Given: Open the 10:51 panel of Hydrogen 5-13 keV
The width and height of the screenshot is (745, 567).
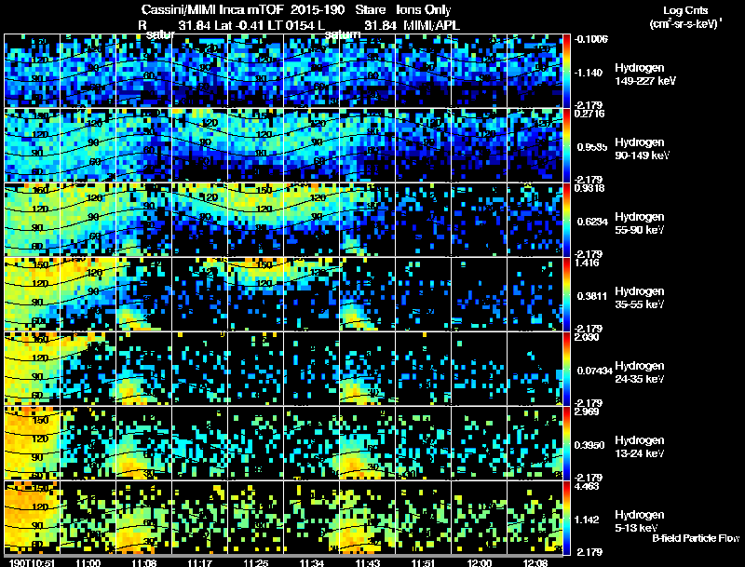Looking at the screenshot, I should point(32,518).
